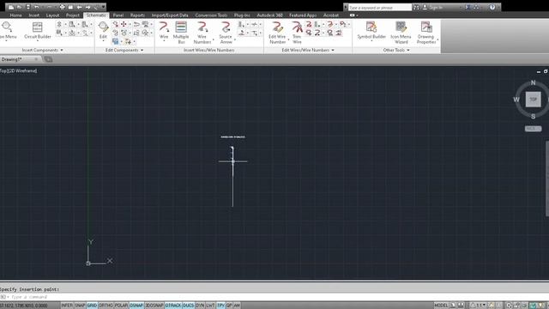
Task: Select the Trim Wire tool
Action: pos(297,32)
